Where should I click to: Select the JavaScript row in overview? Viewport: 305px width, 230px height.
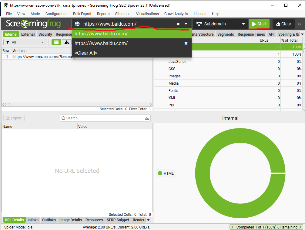click(228, 61)
